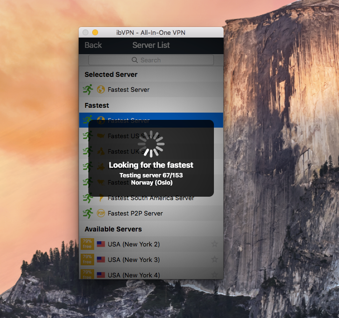Select USA (New York 3) server
This screenshot has height=318, width=339.
click(151, 260)
